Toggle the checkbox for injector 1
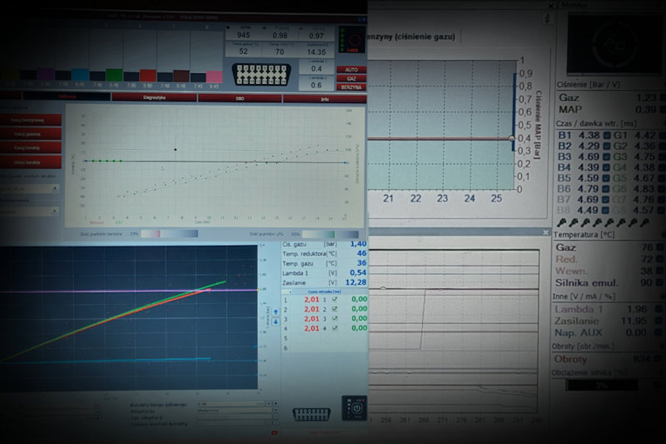666x444 pixels. coord(335,300)
